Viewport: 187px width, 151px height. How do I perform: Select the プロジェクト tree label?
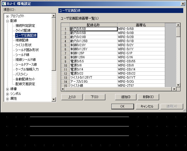[17, 16]
